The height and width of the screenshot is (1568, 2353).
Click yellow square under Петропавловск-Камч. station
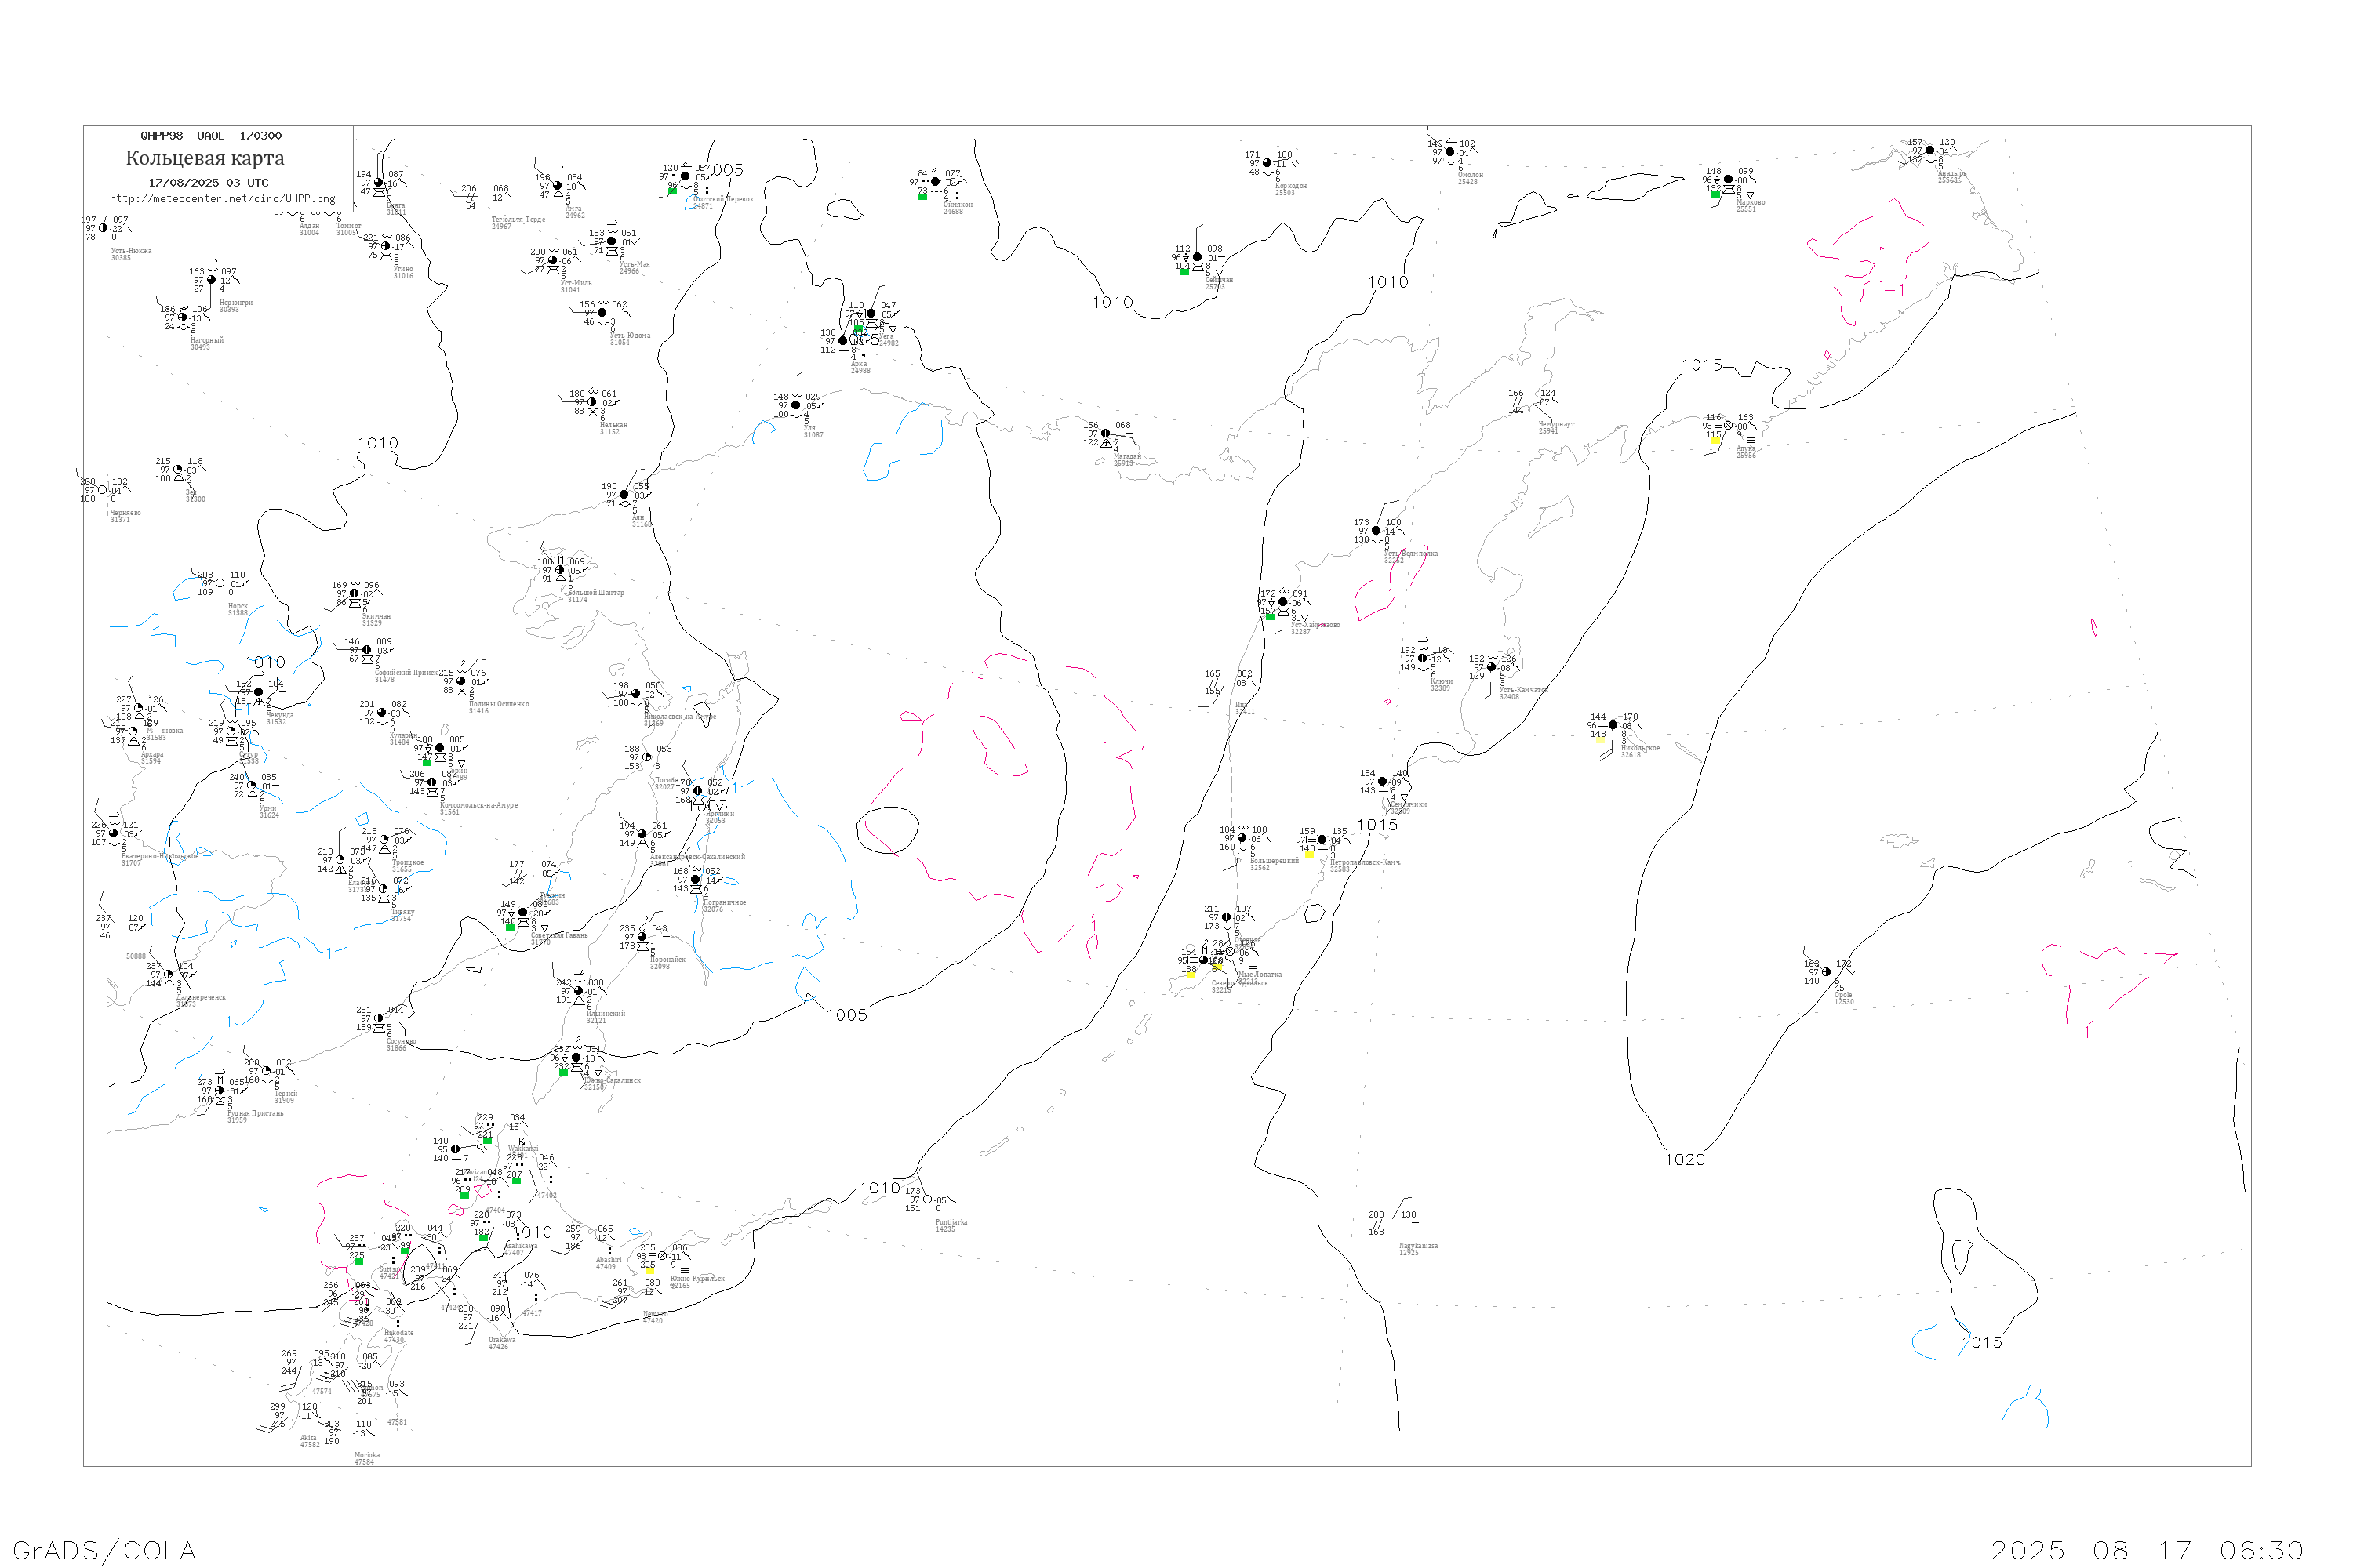coord(1308,854)
